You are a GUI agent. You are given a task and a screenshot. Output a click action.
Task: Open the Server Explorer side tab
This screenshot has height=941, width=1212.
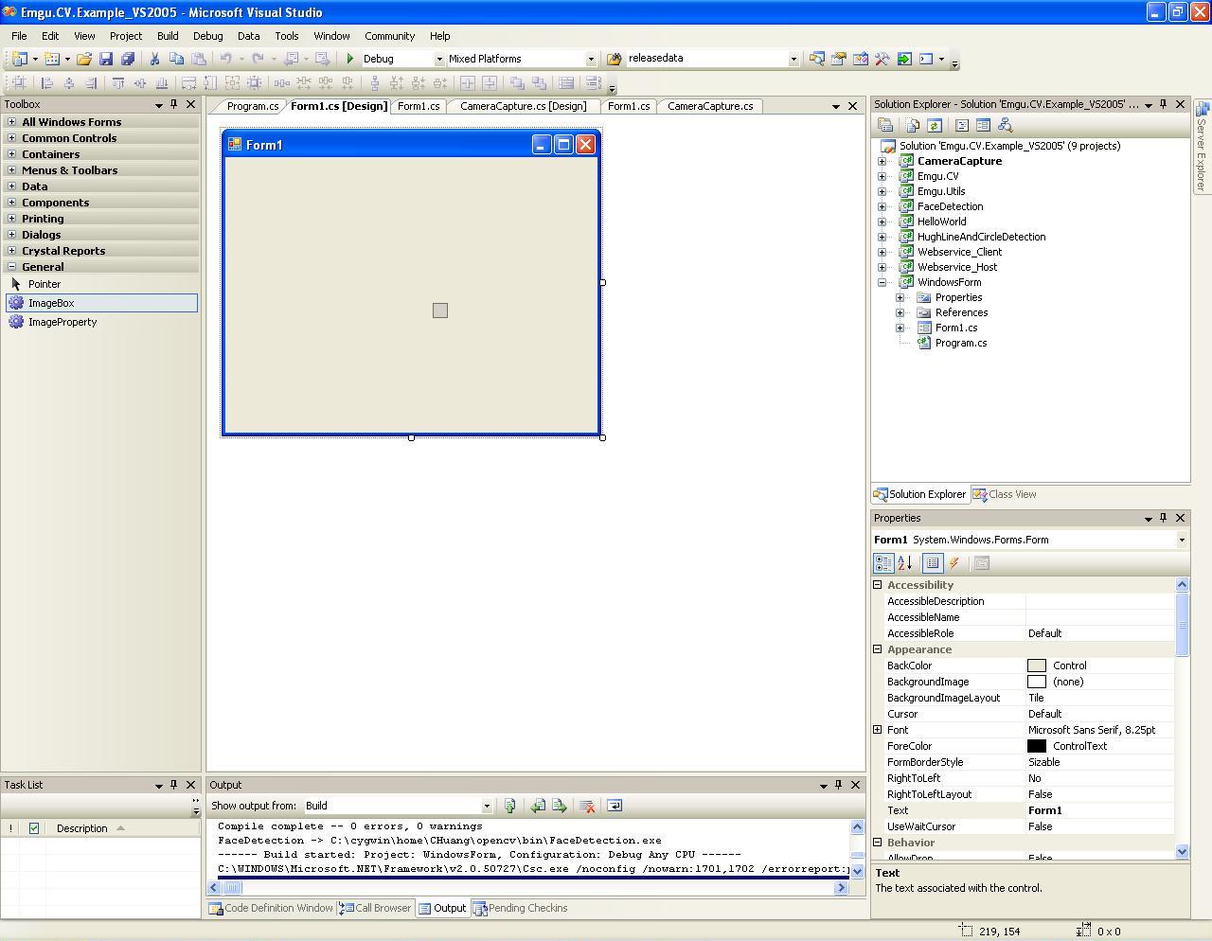[1202, 147]
